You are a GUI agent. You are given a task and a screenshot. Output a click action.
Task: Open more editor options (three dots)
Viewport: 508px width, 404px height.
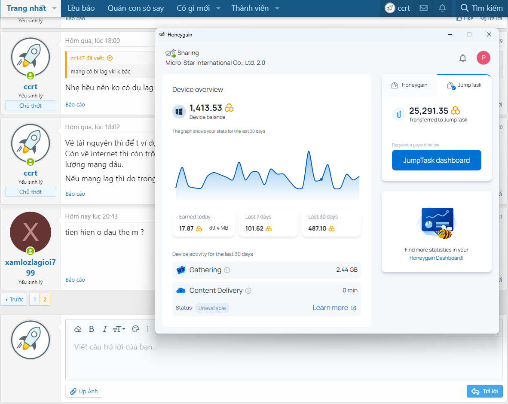[147, 329]
